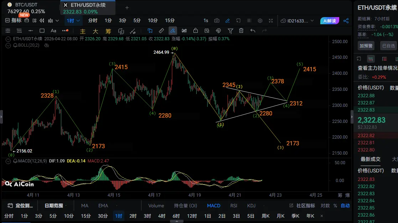
Task: Select the ETH/USDT永续 tab
Action: coord(88,8)
